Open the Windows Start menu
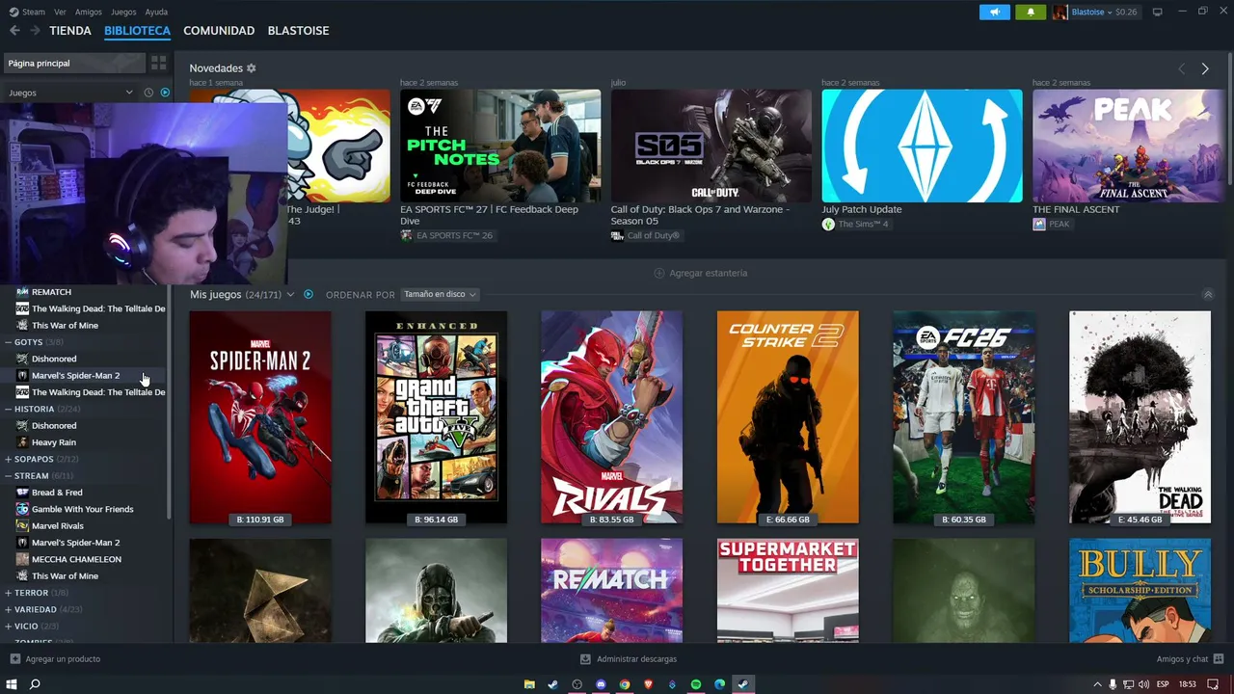The image size is (1234, 694). [x=12, y=684]
